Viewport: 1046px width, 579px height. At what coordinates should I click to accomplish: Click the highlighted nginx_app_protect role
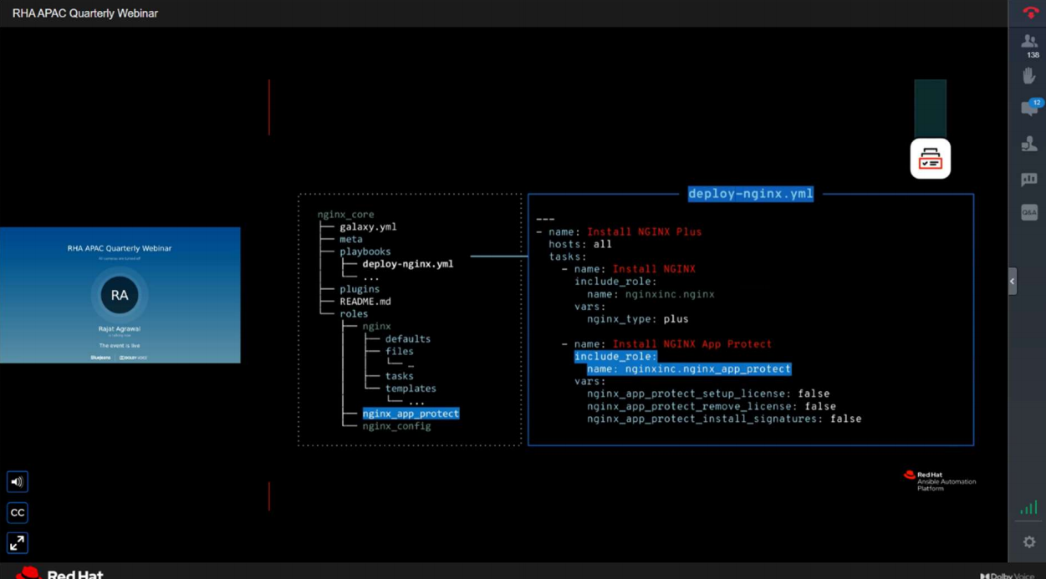(411, 414)
